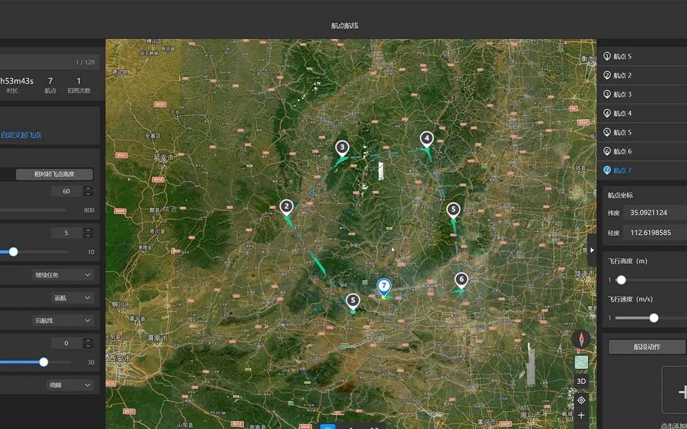687x429 pixels.
Task: Select waypoint marker 6 on the map
Action: pyautogui.click(x=461, y=280)
